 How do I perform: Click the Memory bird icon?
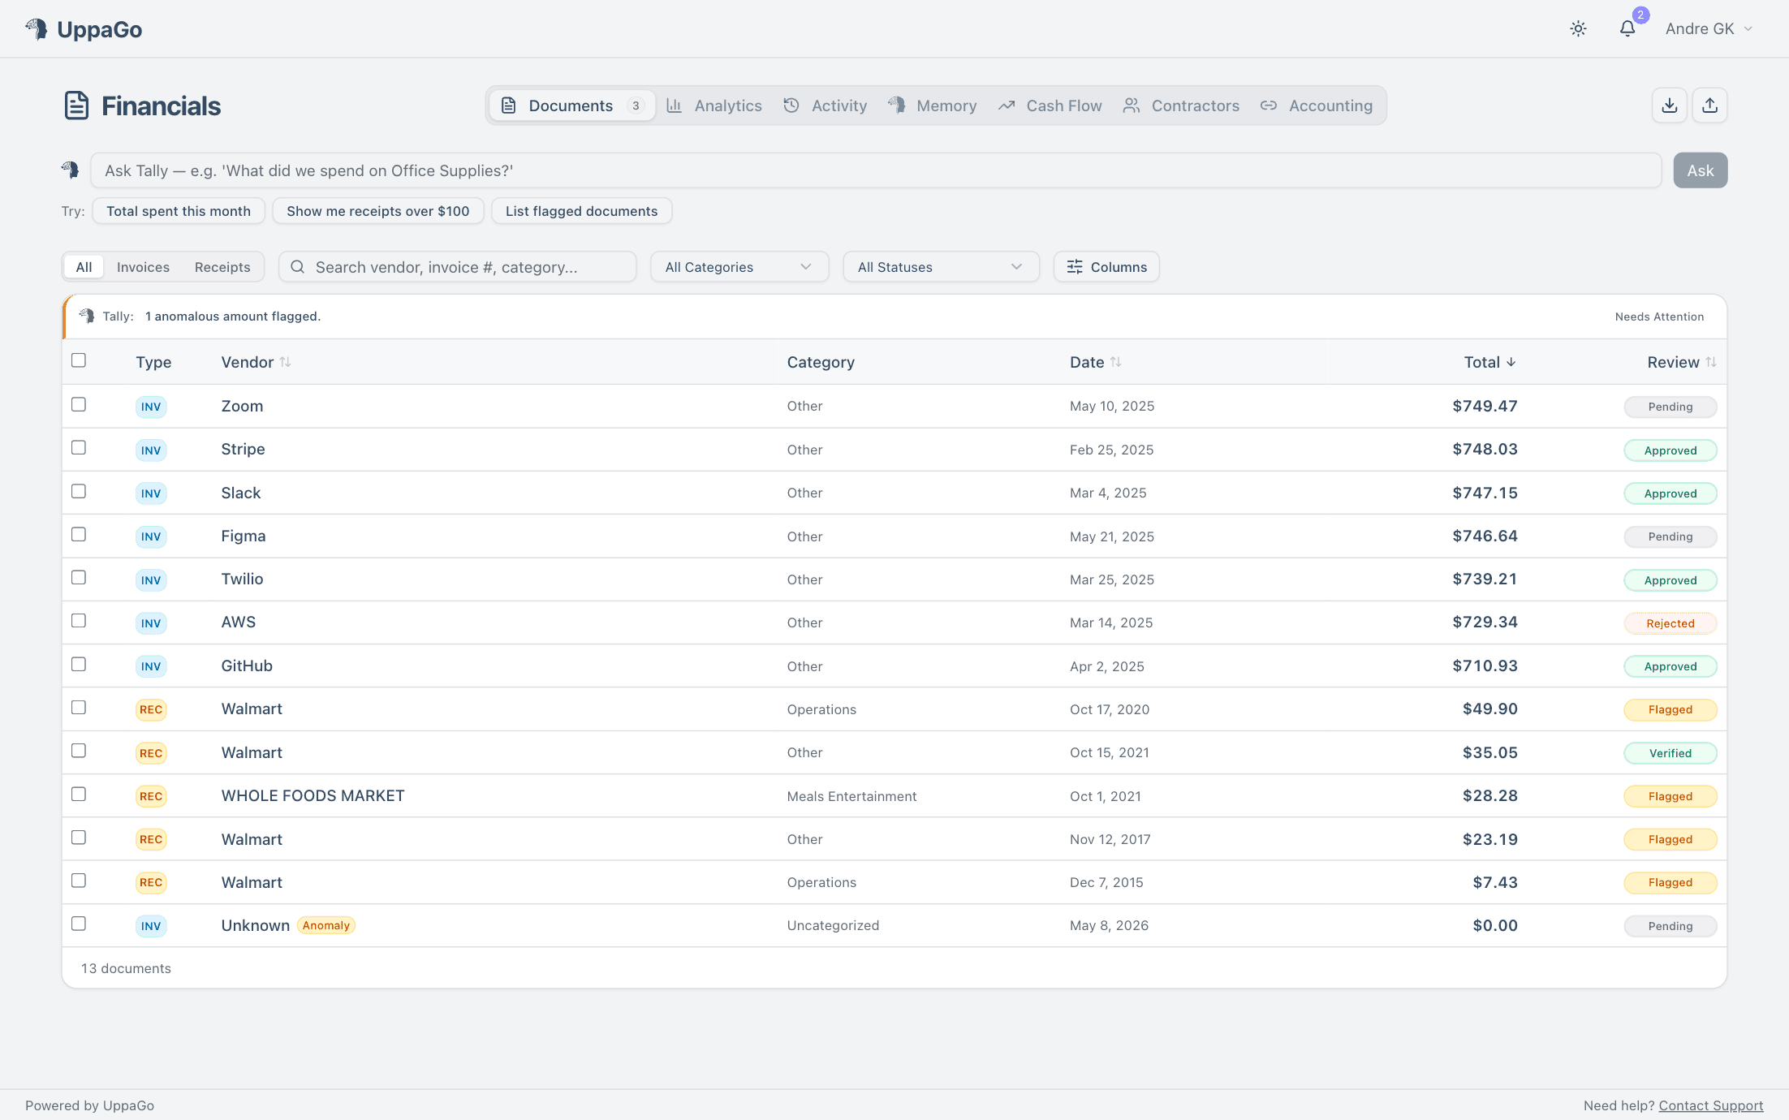click(897, 105)
